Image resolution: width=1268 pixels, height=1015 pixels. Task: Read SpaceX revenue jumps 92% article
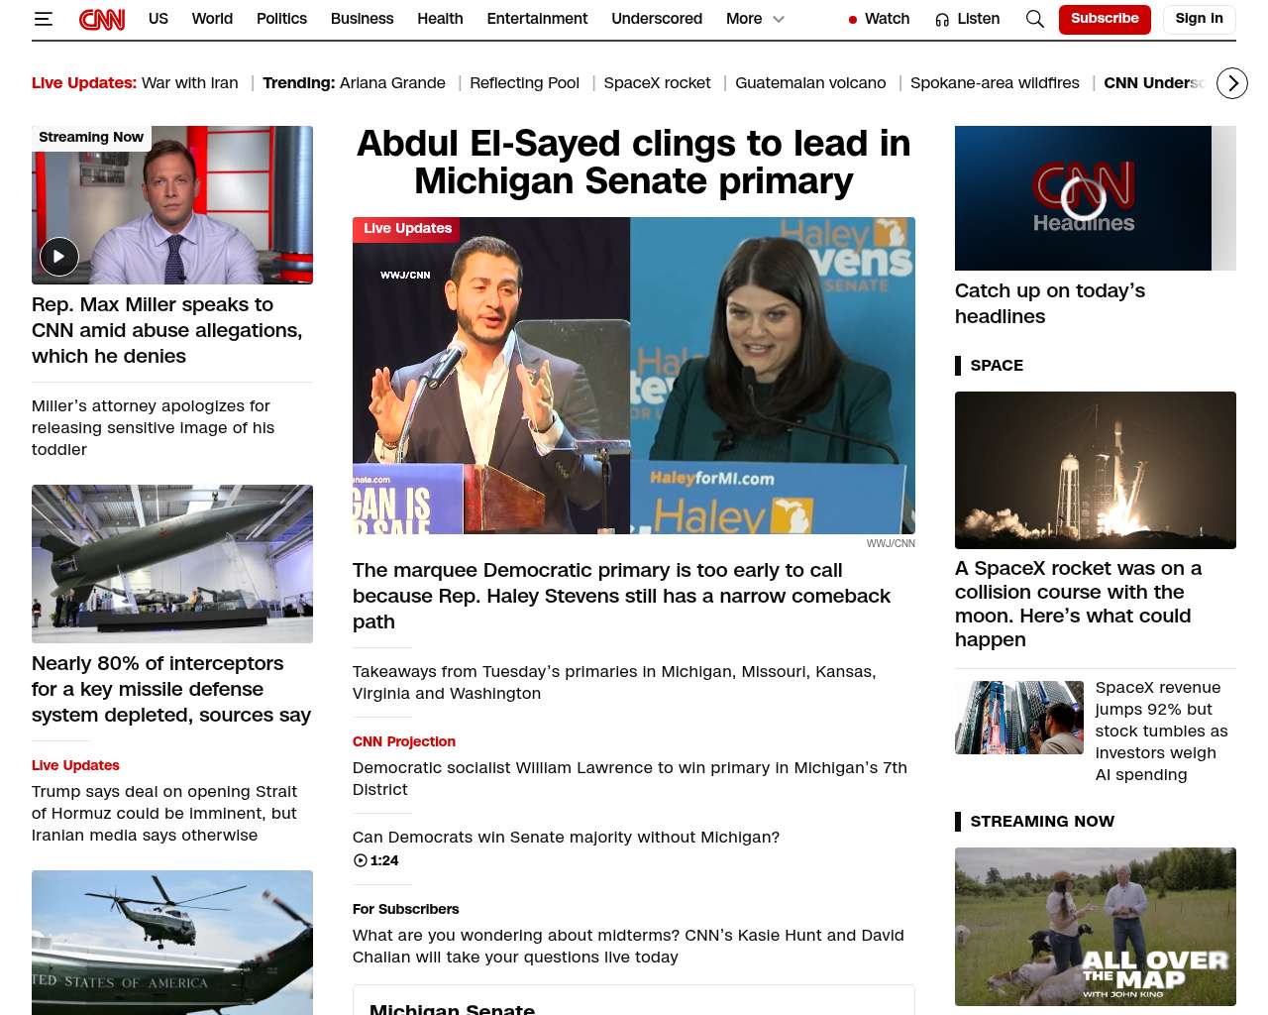1161,731
